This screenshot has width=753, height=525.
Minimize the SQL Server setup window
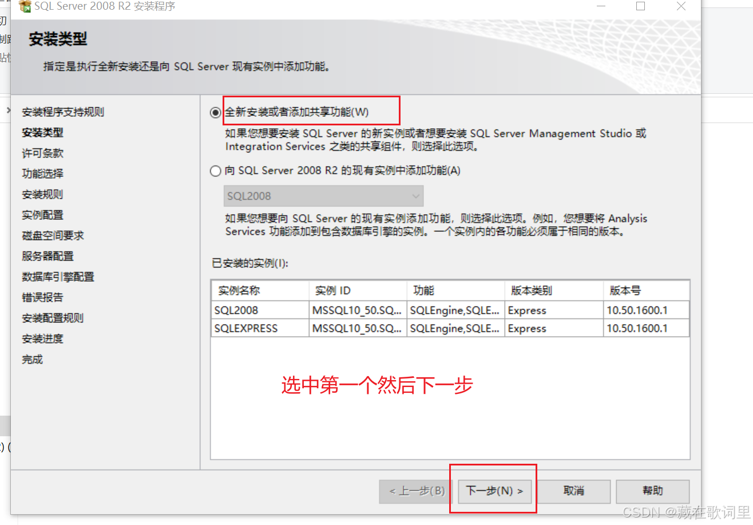click(x=601, y=6)
